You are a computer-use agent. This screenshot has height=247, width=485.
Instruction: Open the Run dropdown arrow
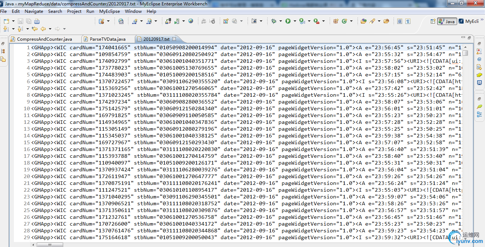(x=294, y=21)
